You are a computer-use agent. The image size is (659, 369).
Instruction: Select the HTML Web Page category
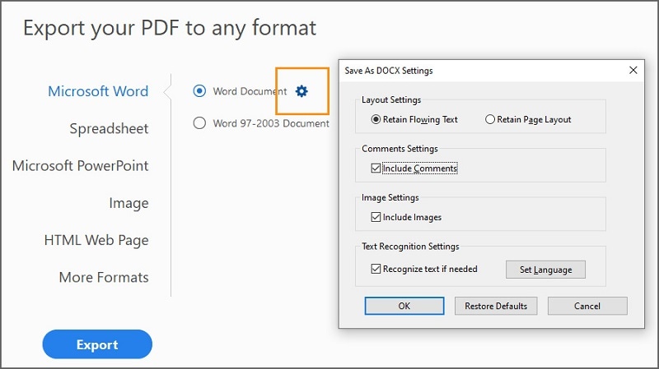coord(96,241)
